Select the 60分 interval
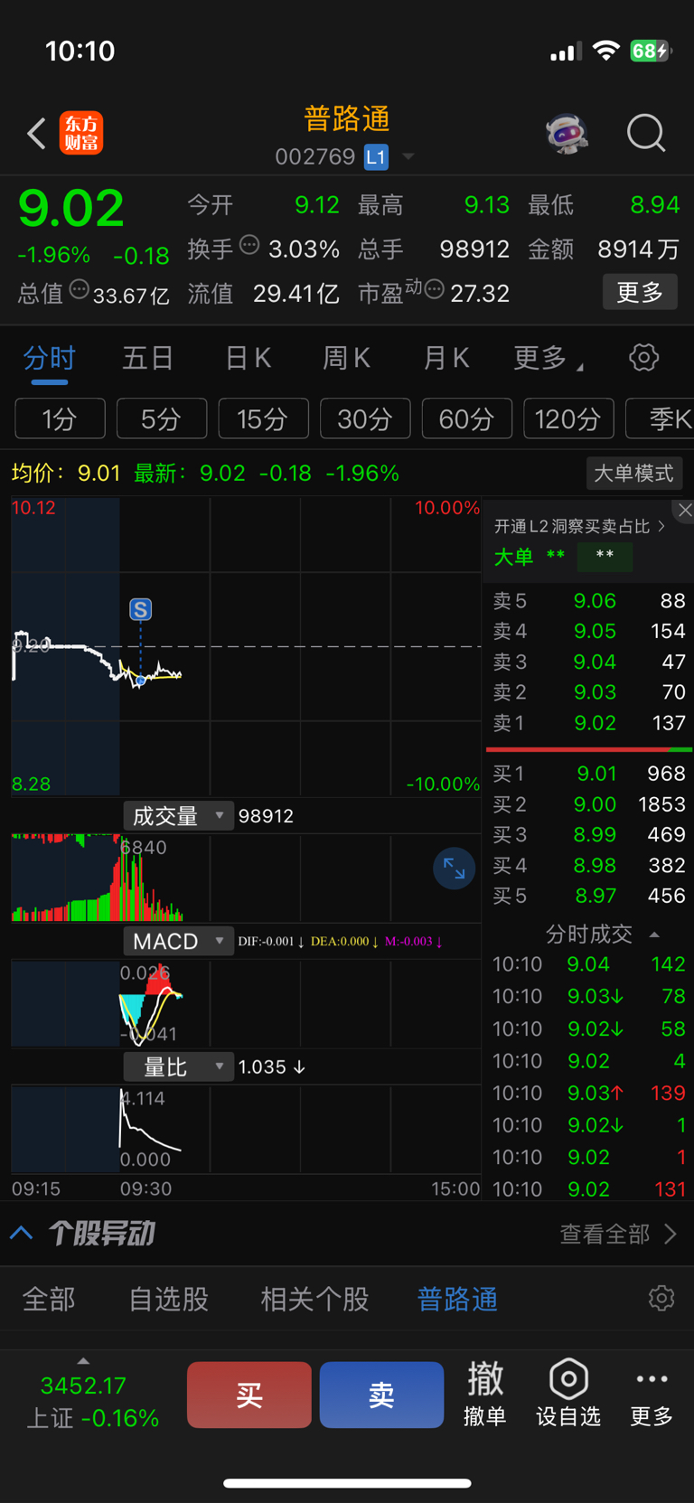 click(467, 418)
